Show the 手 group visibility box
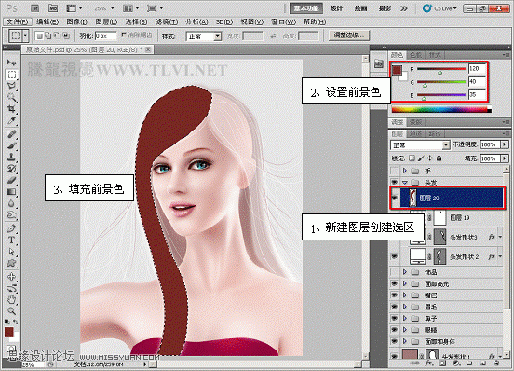 (395, 171)
